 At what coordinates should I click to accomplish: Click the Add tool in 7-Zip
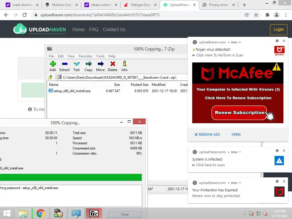52,66
